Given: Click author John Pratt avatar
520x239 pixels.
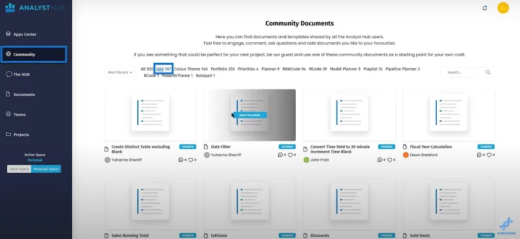Looking at the screenshot, I should click(x=306, y=160).
